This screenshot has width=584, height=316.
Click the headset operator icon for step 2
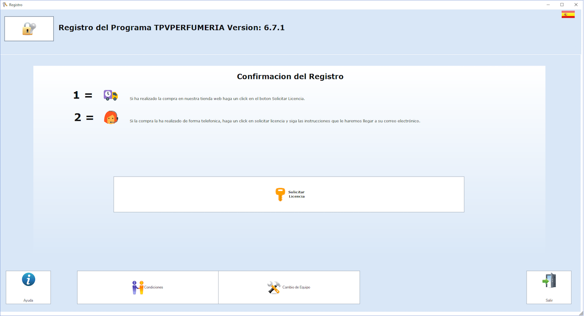coord(111,118)
